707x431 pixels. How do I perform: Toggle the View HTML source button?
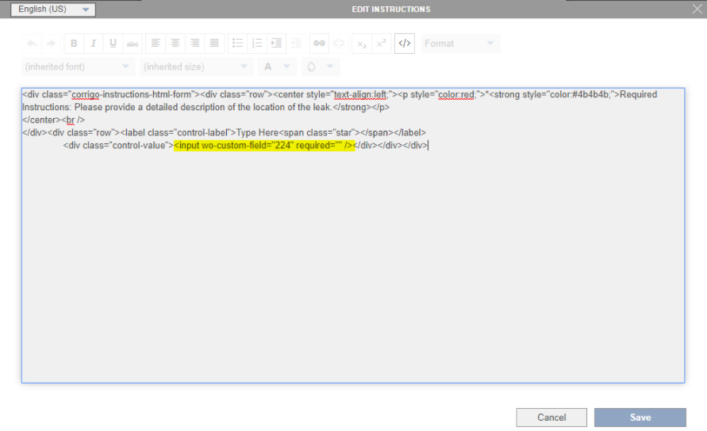pyautogui.click(x=404, y=44)
